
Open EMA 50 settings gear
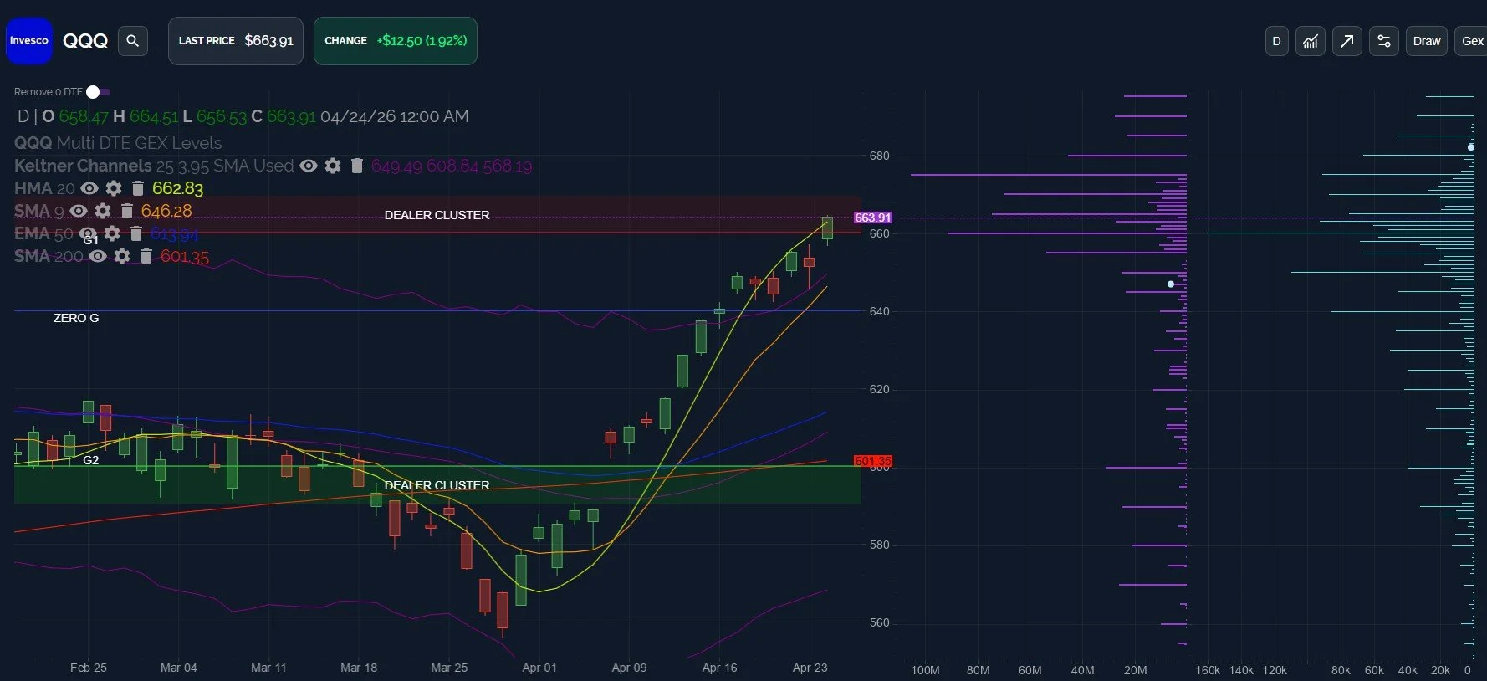coord(112,233)
